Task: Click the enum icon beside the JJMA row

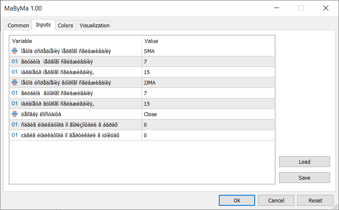Action: [15, 82]
